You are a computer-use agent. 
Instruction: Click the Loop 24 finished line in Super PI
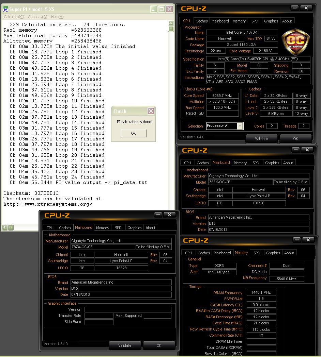(x=57, y=177)
